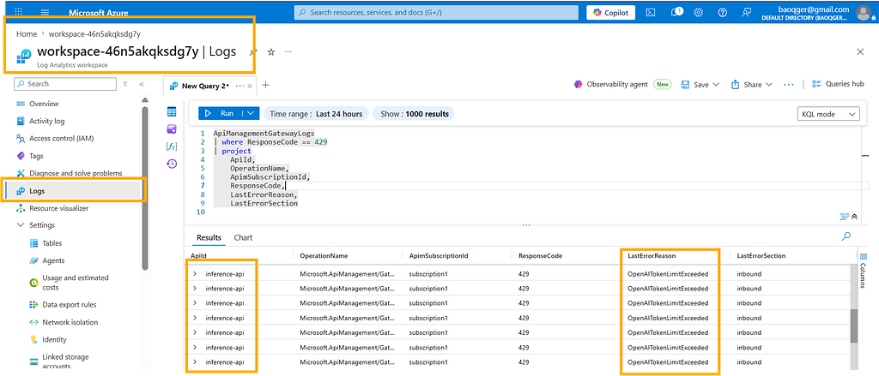Image resolution: width=879 pixels, height=376 pixels.
Task: Expand the first inference-api result row
Action: pos(195,274)
